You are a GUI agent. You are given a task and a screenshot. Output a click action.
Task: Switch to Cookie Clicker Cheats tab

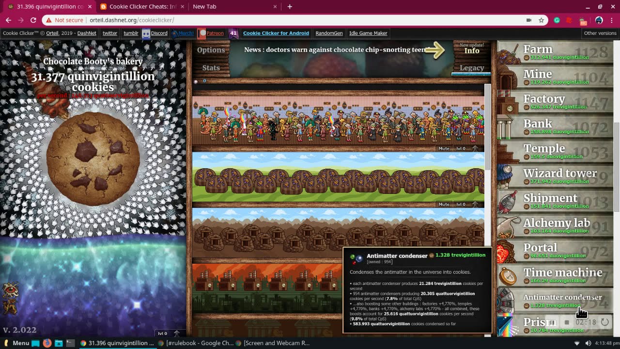point(142,6)
